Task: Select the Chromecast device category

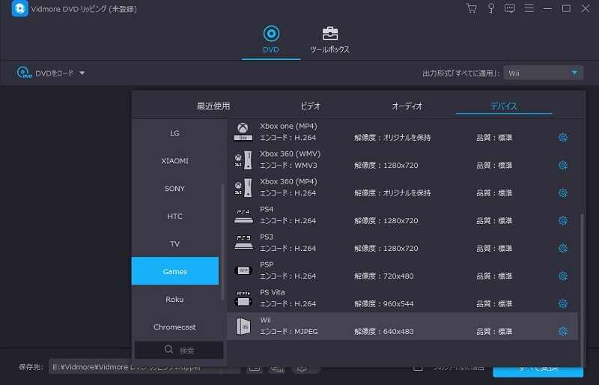Action: coord(175,327)
